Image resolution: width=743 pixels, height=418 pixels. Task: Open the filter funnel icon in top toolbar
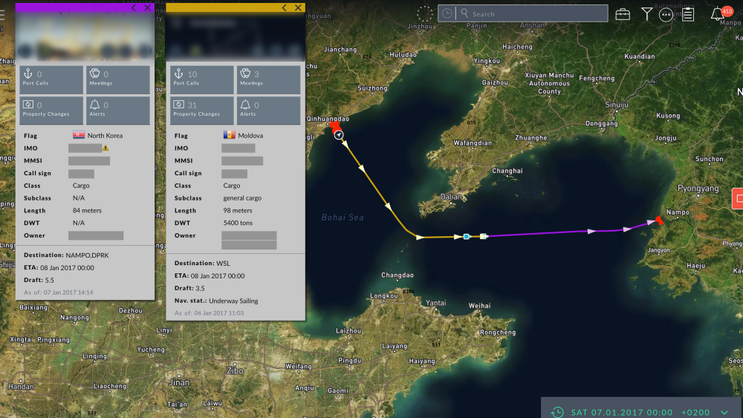coord(646,14)
